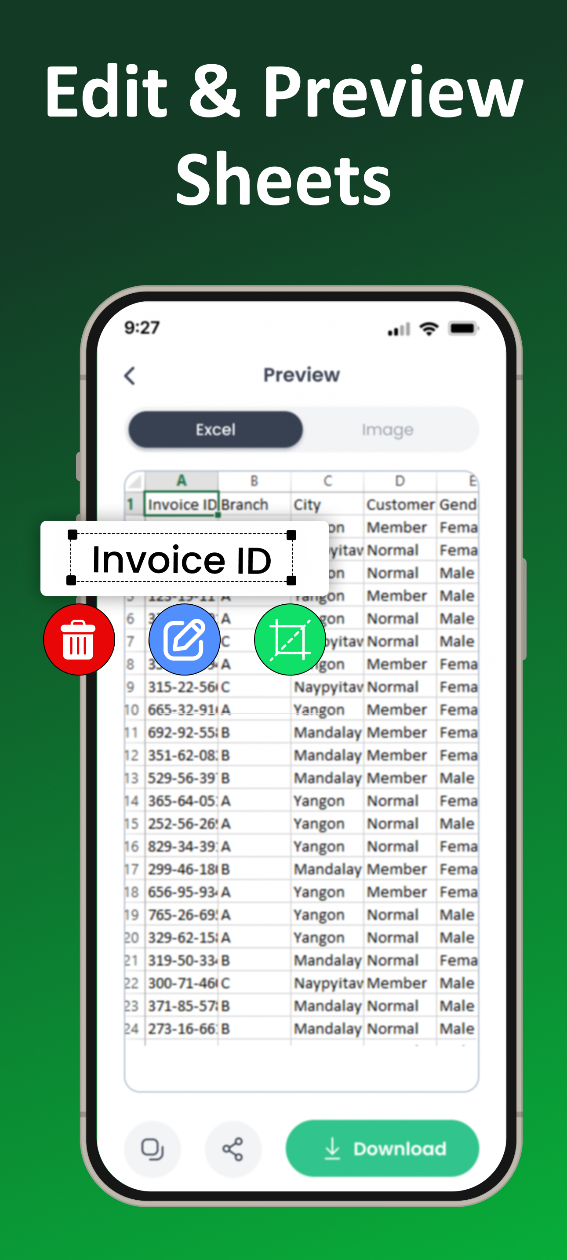567x1260 pixels.
Task: Select column D header
Action: (400, 481)
